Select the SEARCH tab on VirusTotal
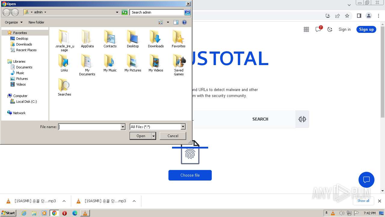The width and height of the screenshot is (385, 217). click(x=260, y=119)
